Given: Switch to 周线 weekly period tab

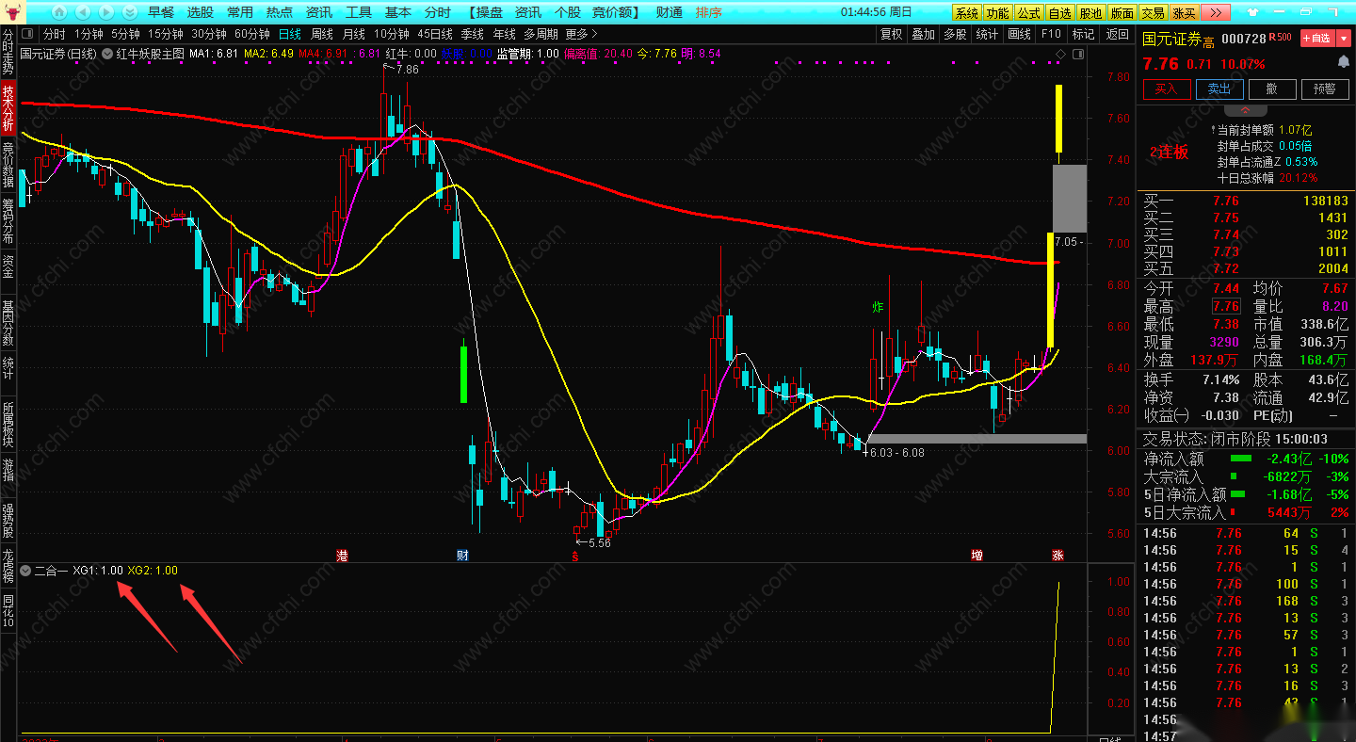Looking at the screenshot, I should click(x=322, y=34).
